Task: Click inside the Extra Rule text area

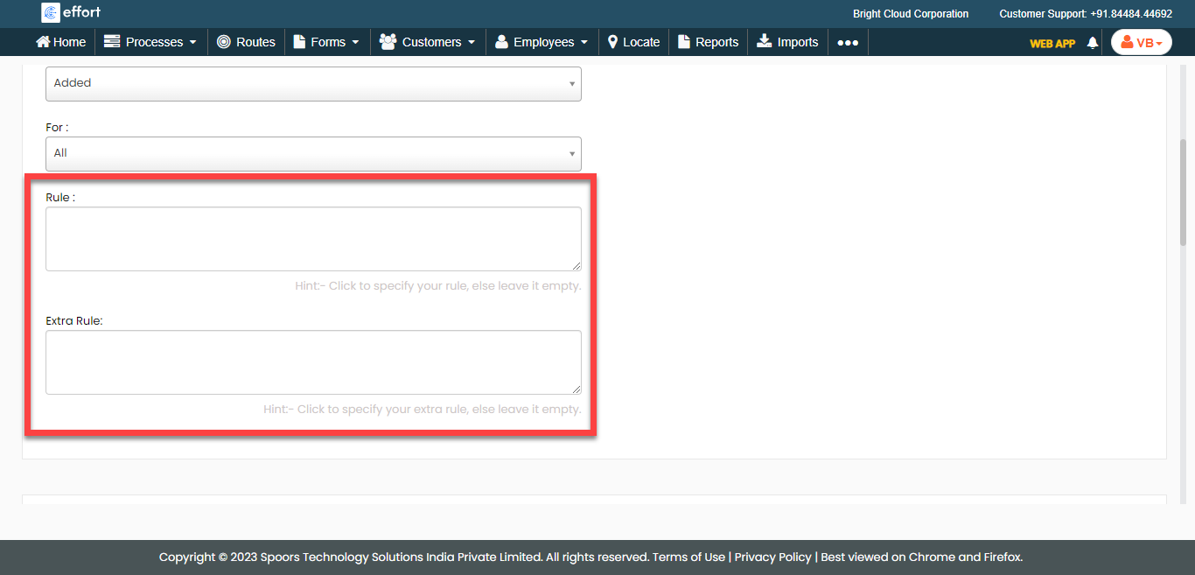Action: 313,362
